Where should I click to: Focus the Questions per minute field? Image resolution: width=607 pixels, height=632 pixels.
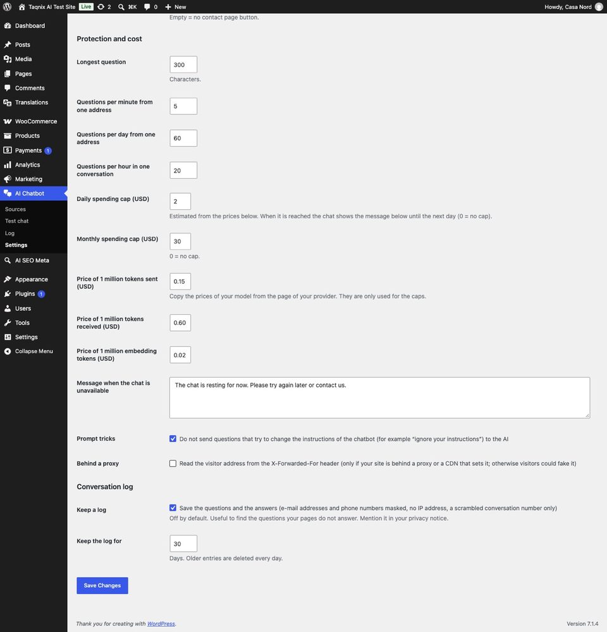pyautogui.click(x=183, y=106)
